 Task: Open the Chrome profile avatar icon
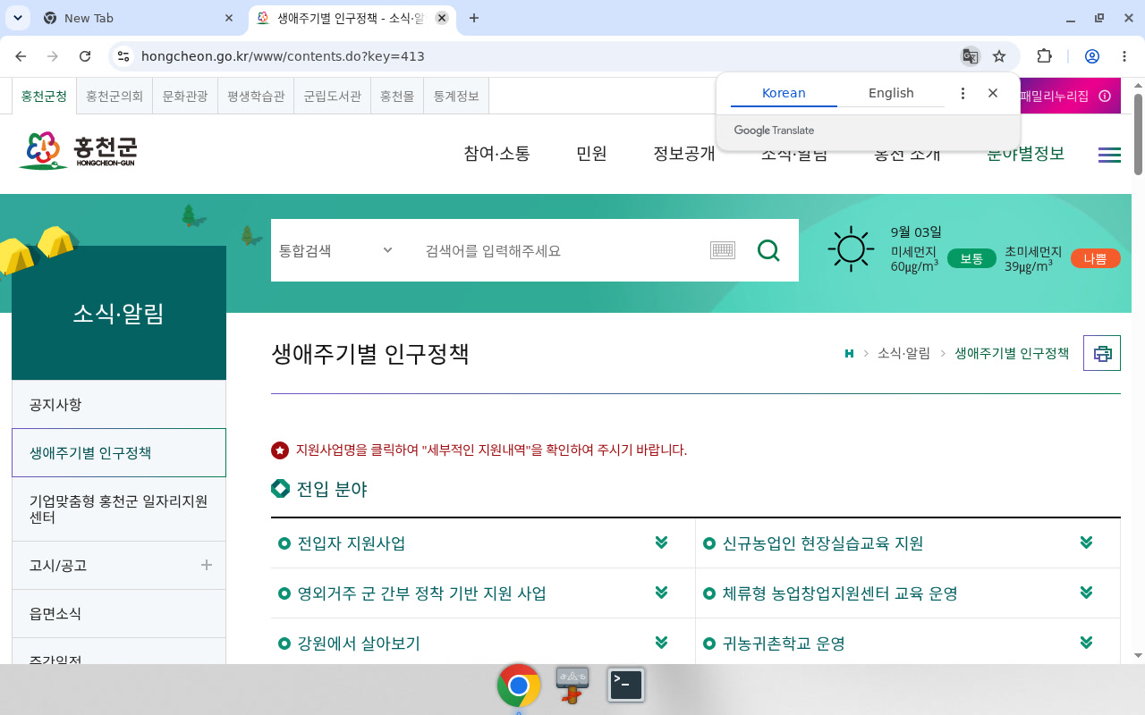click(1092, 56)
